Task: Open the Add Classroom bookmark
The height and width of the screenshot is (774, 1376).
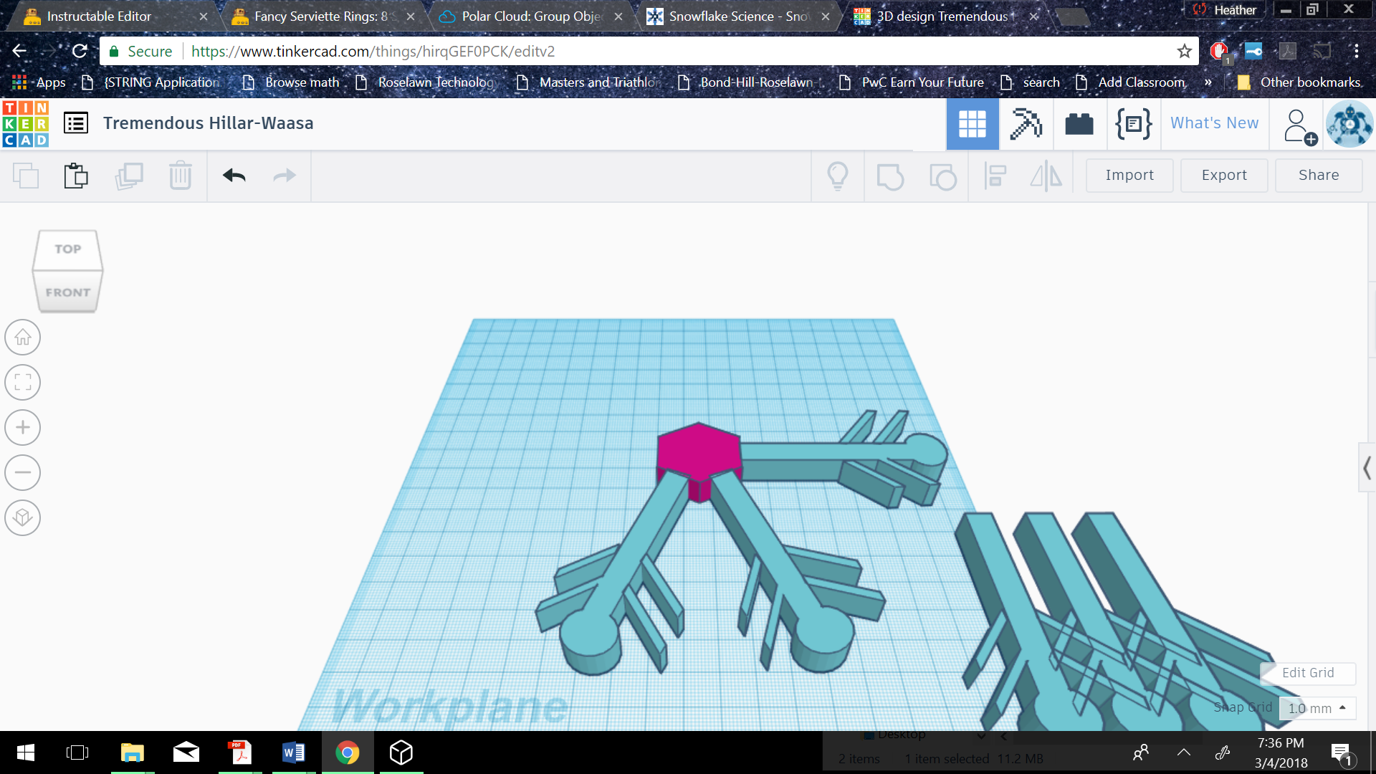Action: [x=1131, y=82]
